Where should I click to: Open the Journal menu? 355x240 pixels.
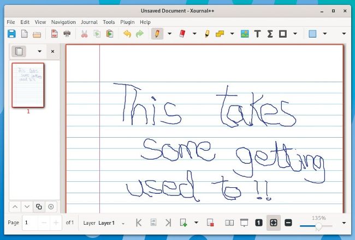tap(89, 22)
